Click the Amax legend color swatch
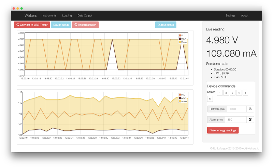This screenshot has width=273, height=168. click(x=180, y=101)
